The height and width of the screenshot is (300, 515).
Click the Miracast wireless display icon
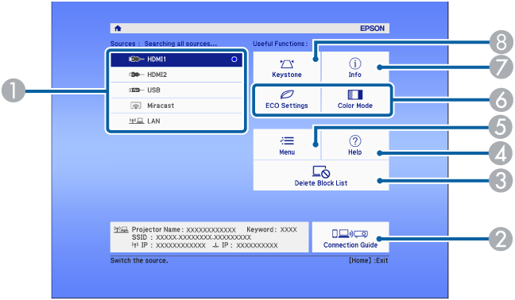[x=136, y=106]
